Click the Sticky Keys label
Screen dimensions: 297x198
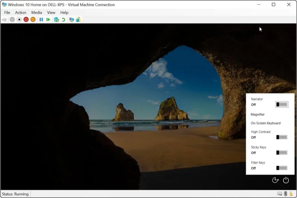258,147
